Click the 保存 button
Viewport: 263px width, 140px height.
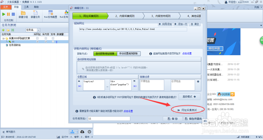click(173, 119)
